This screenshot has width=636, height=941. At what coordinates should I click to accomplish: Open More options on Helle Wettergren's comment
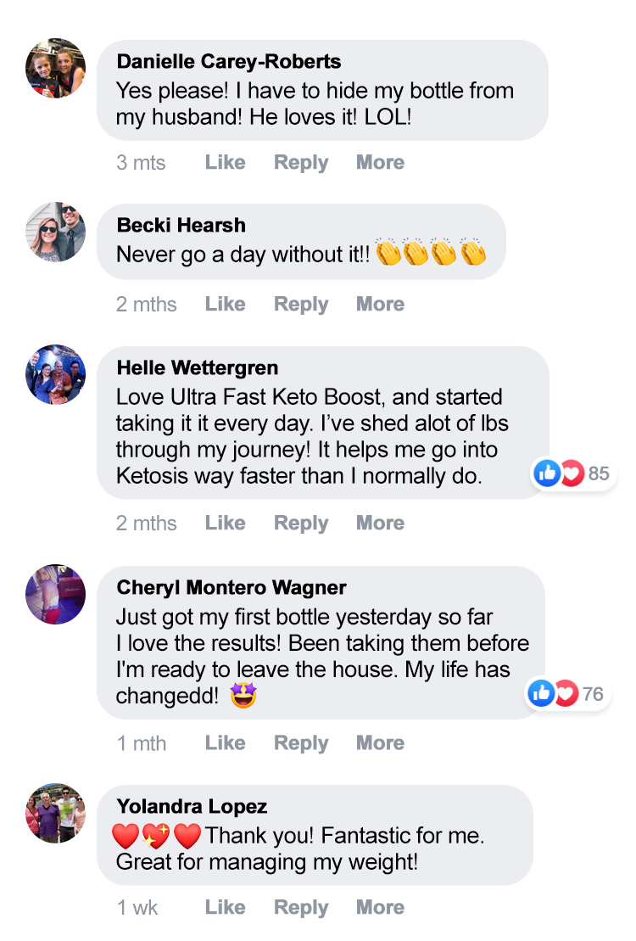tap(381, 523)
